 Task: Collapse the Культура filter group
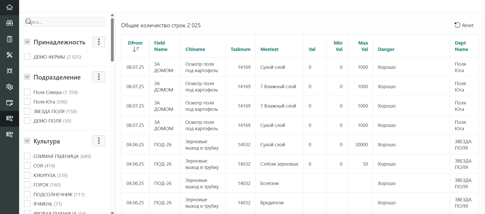(x=27, y=141)
